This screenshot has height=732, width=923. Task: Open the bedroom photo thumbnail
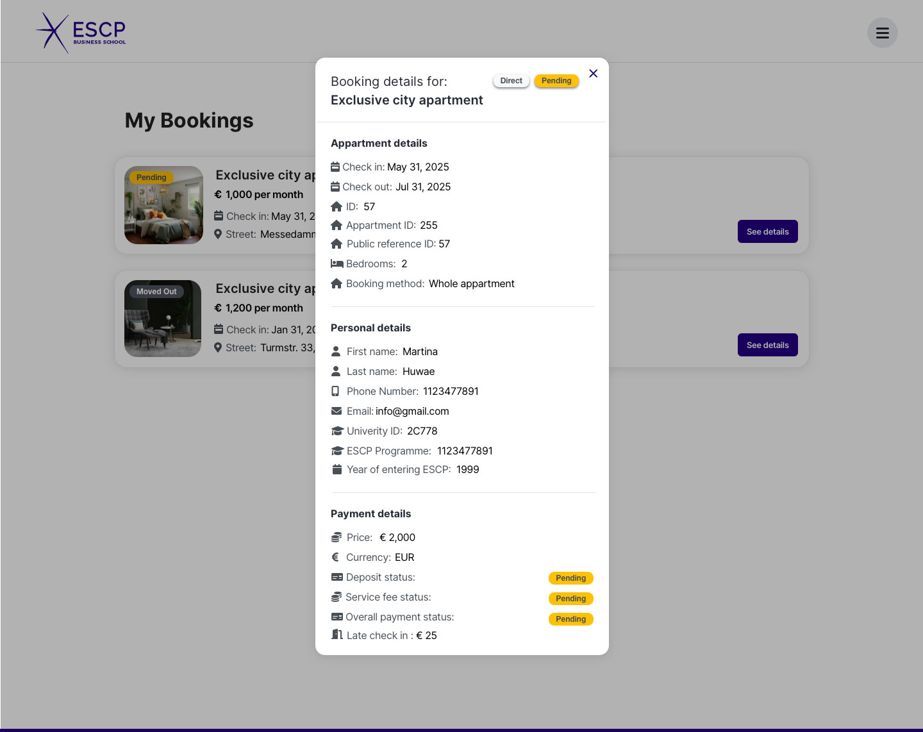(163, 205)
